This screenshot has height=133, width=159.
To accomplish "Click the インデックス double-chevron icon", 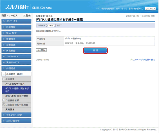I will [4, 21].
